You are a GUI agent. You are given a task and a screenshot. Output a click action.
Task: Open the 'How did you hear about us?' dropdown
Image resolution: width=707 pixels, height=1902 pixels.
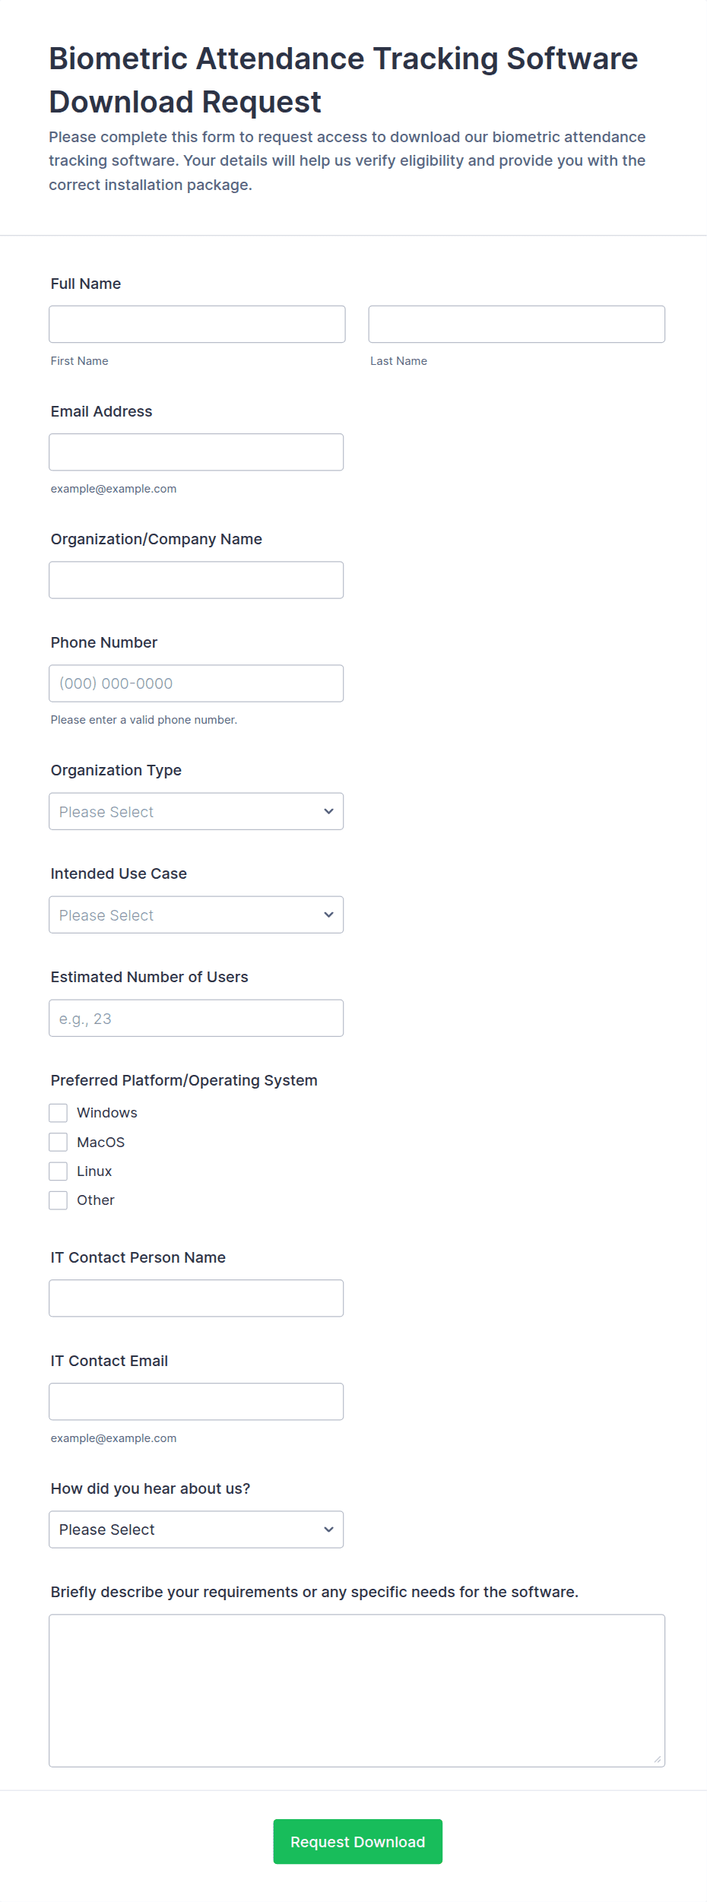coord(195,1529)
